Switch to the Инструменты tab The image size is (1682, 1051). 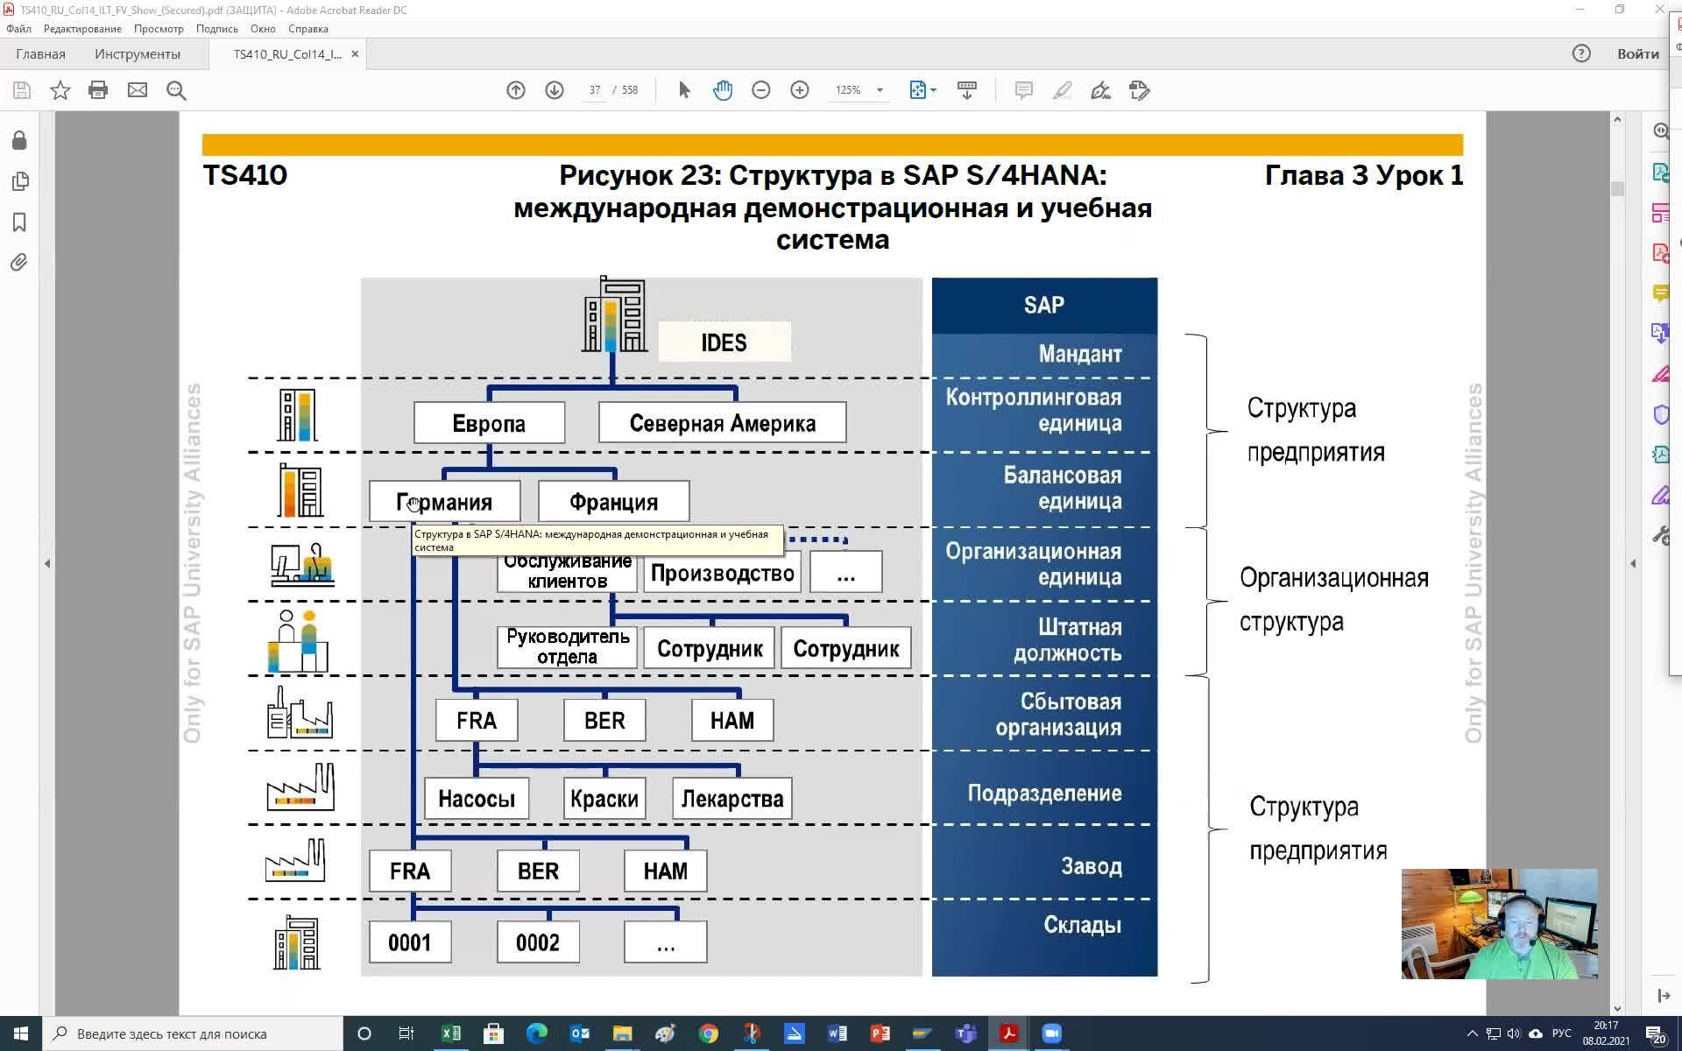coord(138,53)
